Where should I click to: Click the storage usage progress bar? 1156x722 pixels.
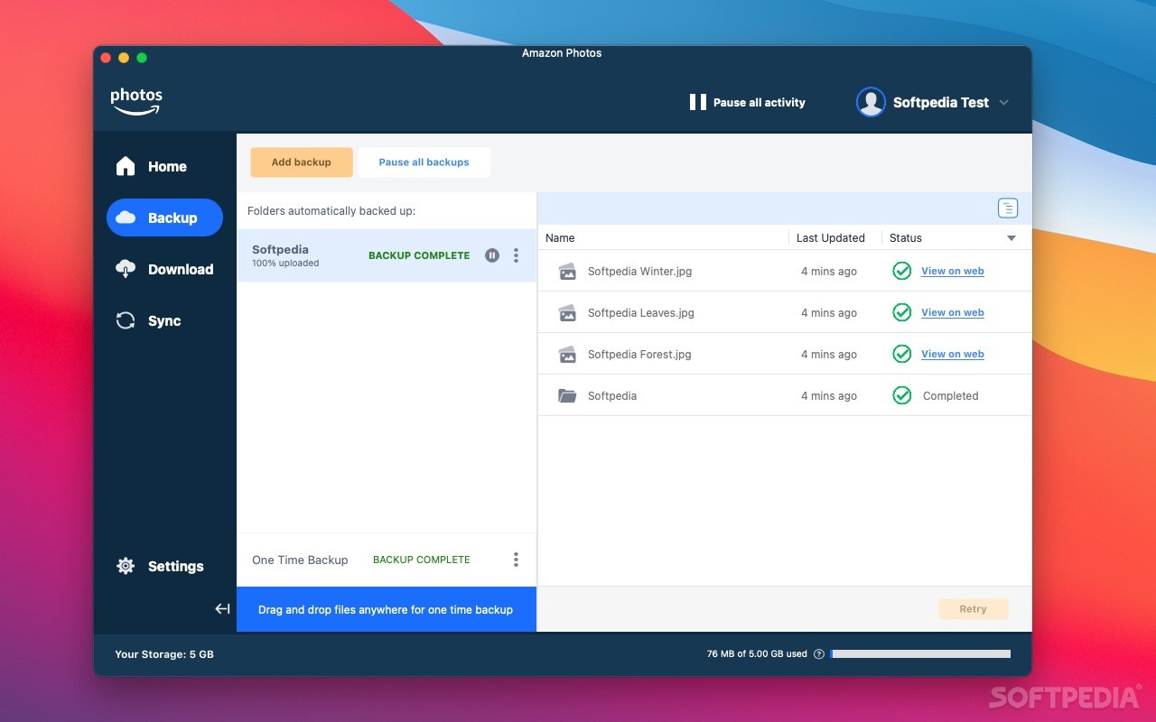click(920, 654)
